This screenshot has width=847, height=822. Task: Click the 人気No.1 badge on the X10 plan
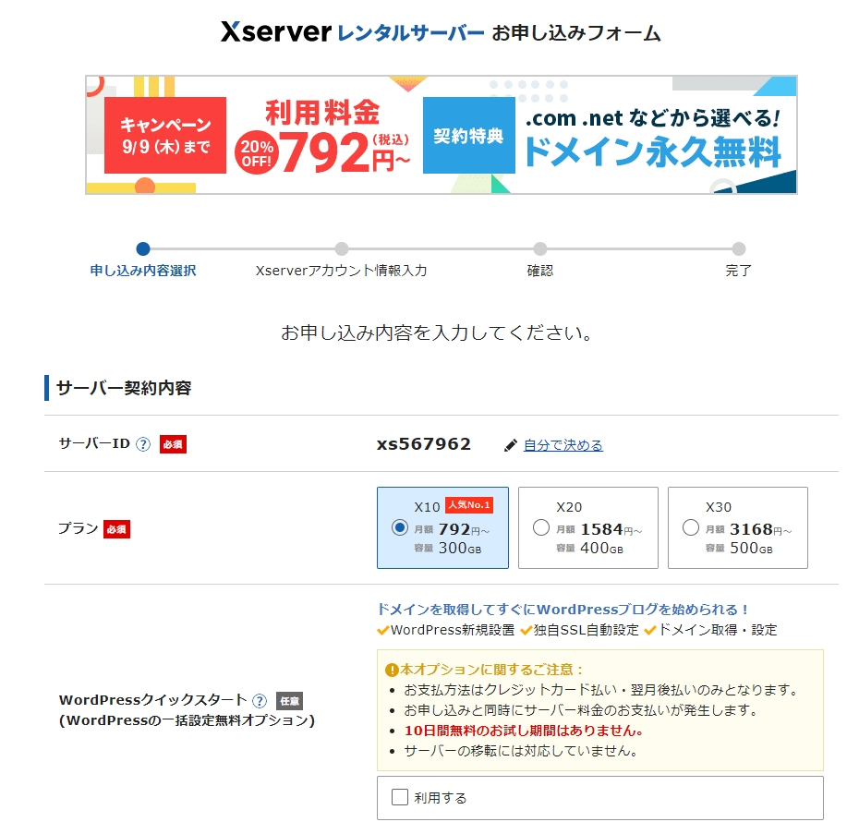point(469,505)
